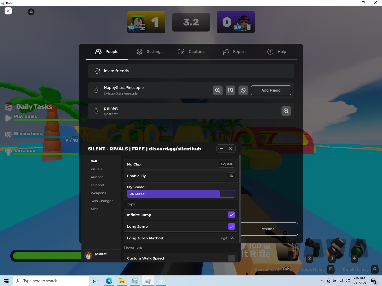Select the Weapons category in cheat sidebar
The width and height of the screenshot is (382, 286).
pyautogui.click(x=98, y=193)
